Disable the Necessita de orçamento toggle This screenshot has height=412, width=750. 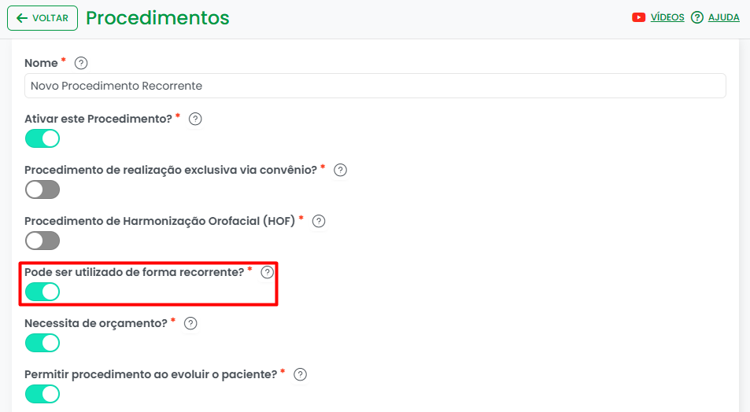pos(42,343)
